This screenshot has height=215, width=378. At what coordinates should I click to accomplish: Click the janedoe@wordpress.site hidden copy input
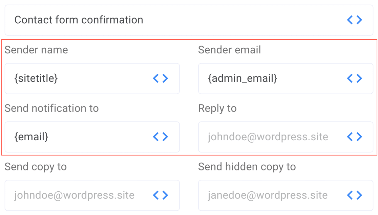(286, 195)
